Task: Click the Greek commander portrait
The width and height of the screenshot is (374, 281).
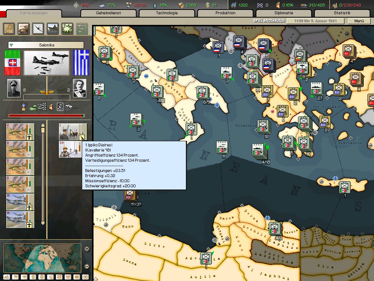Action: [x=80, y=88]
